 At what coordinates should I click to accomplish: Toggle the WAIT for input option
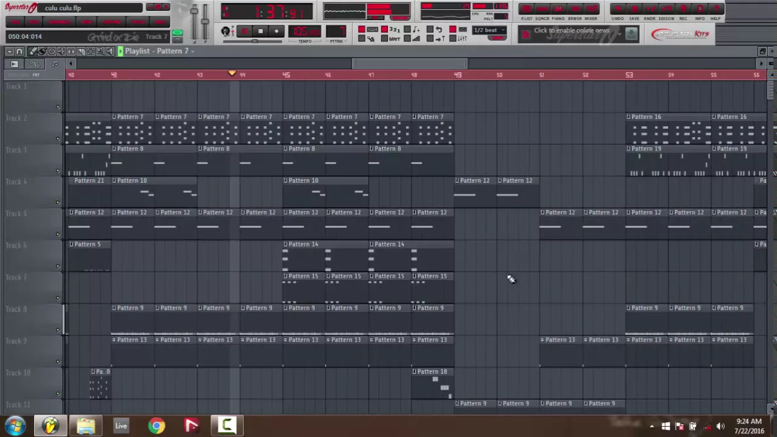click(x=384, y=38)
